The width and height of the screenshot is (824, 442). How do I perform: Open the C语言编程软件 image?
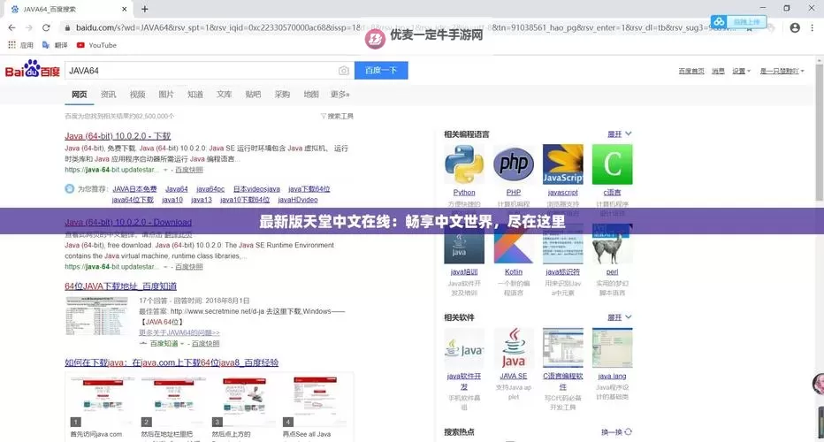562,347
